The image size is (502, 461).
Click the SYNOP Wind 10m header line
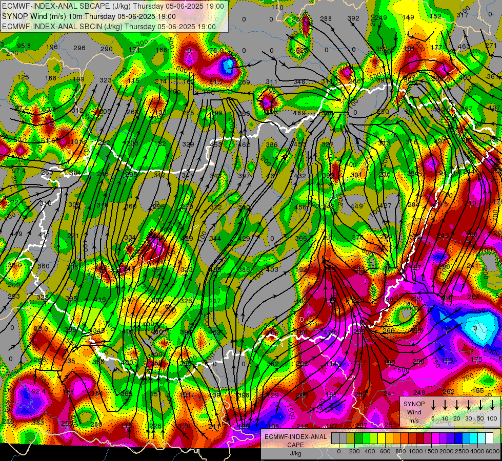tap(89, 16)
